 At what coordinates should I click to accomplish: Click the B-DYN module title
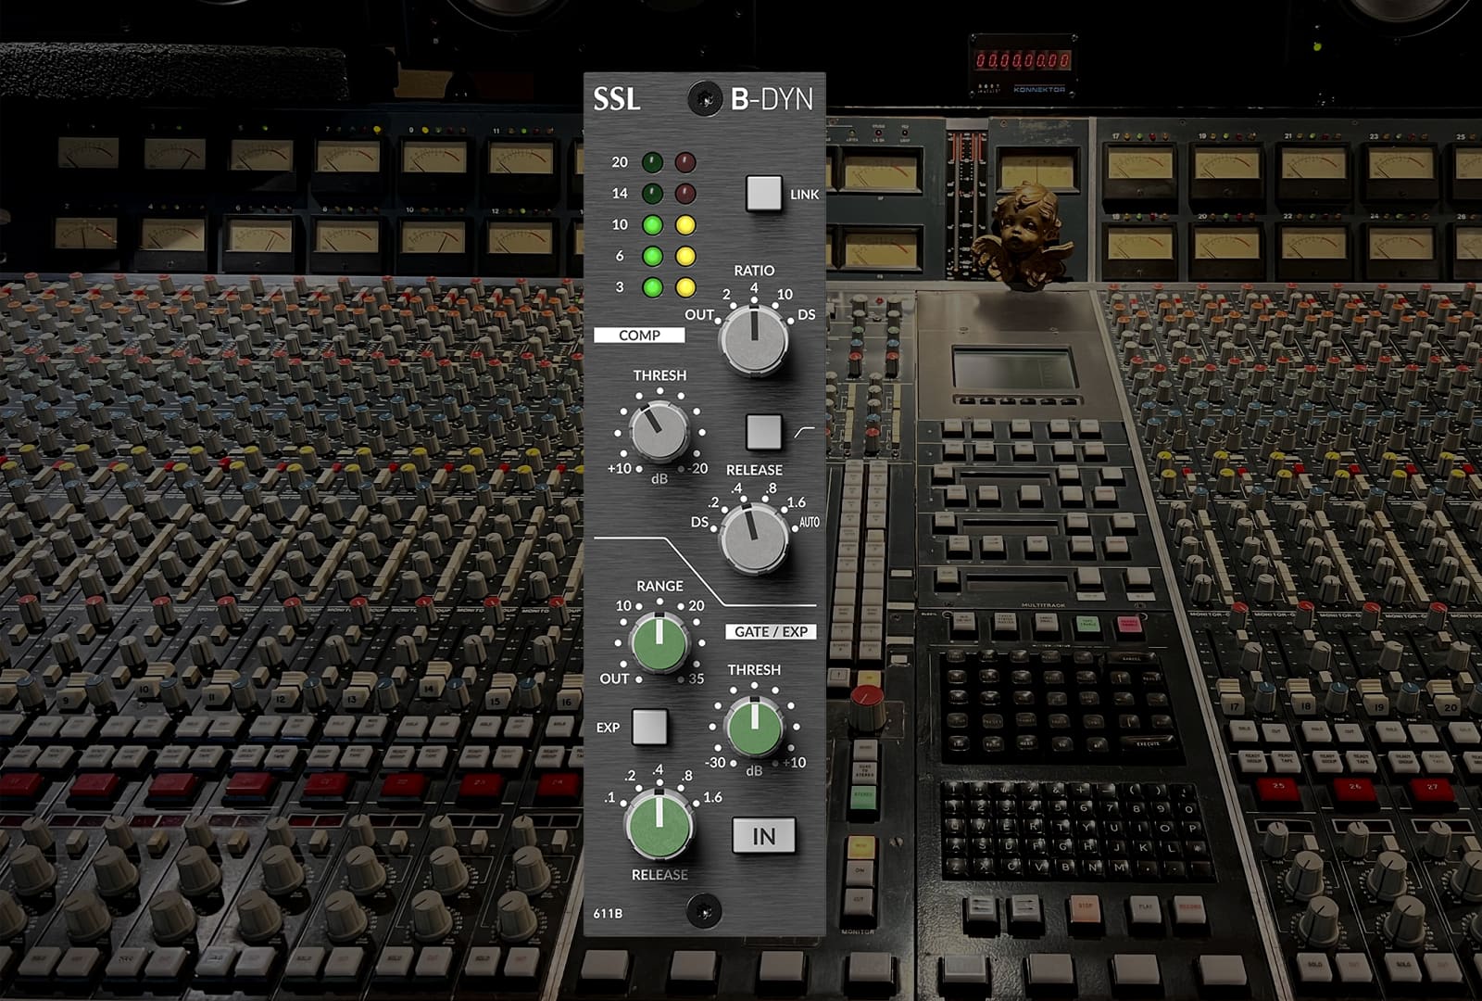click(x=772, y=99)
